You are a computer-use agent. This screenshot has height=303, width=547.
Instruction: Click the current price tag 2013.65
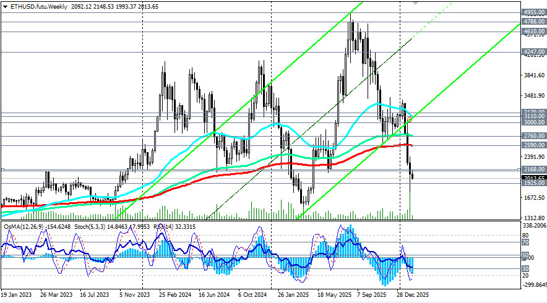click(x=533, y=178)
